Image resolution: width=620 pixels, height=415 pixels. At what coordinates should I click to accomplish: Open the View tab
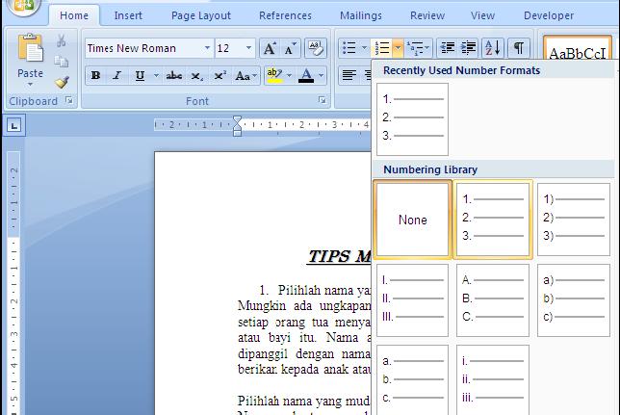[482, 15]
